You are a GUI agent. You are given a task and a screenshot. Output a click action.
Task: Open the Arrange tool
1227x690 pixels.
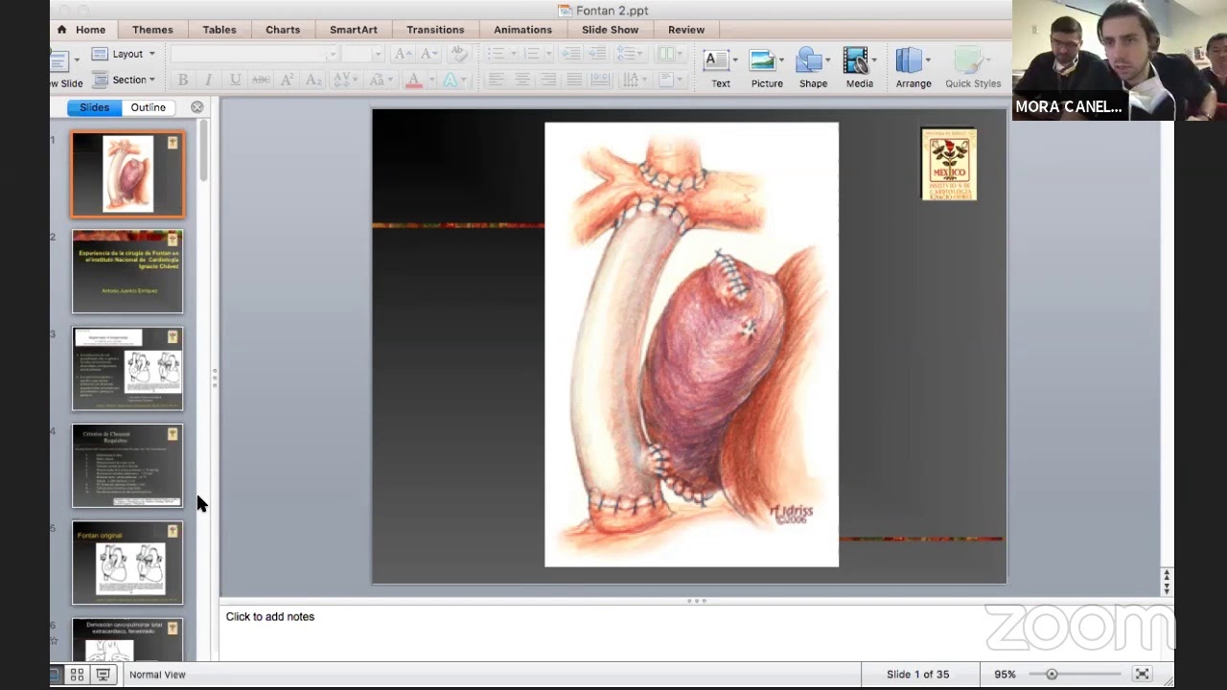[913, 69]
